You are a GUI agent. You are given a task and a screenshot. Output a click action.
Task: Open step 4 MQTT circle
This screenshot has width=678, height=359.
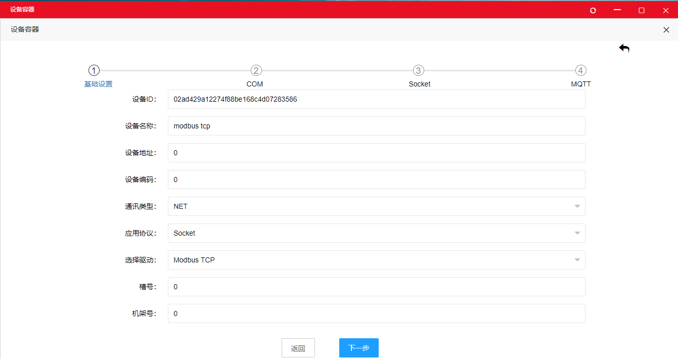580,71
